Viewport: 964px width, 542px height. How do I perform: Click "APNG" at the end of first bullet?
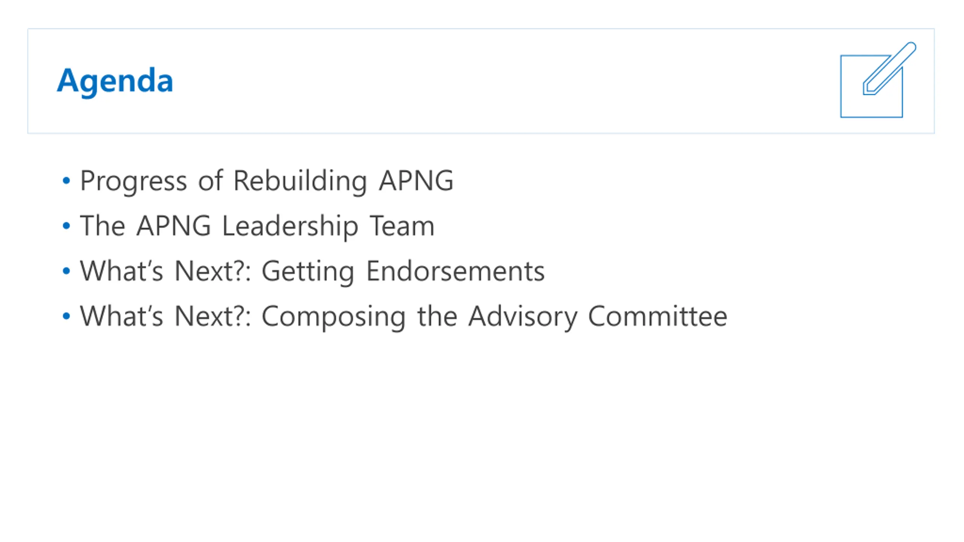pyautogui.click(x=416, y=181)
